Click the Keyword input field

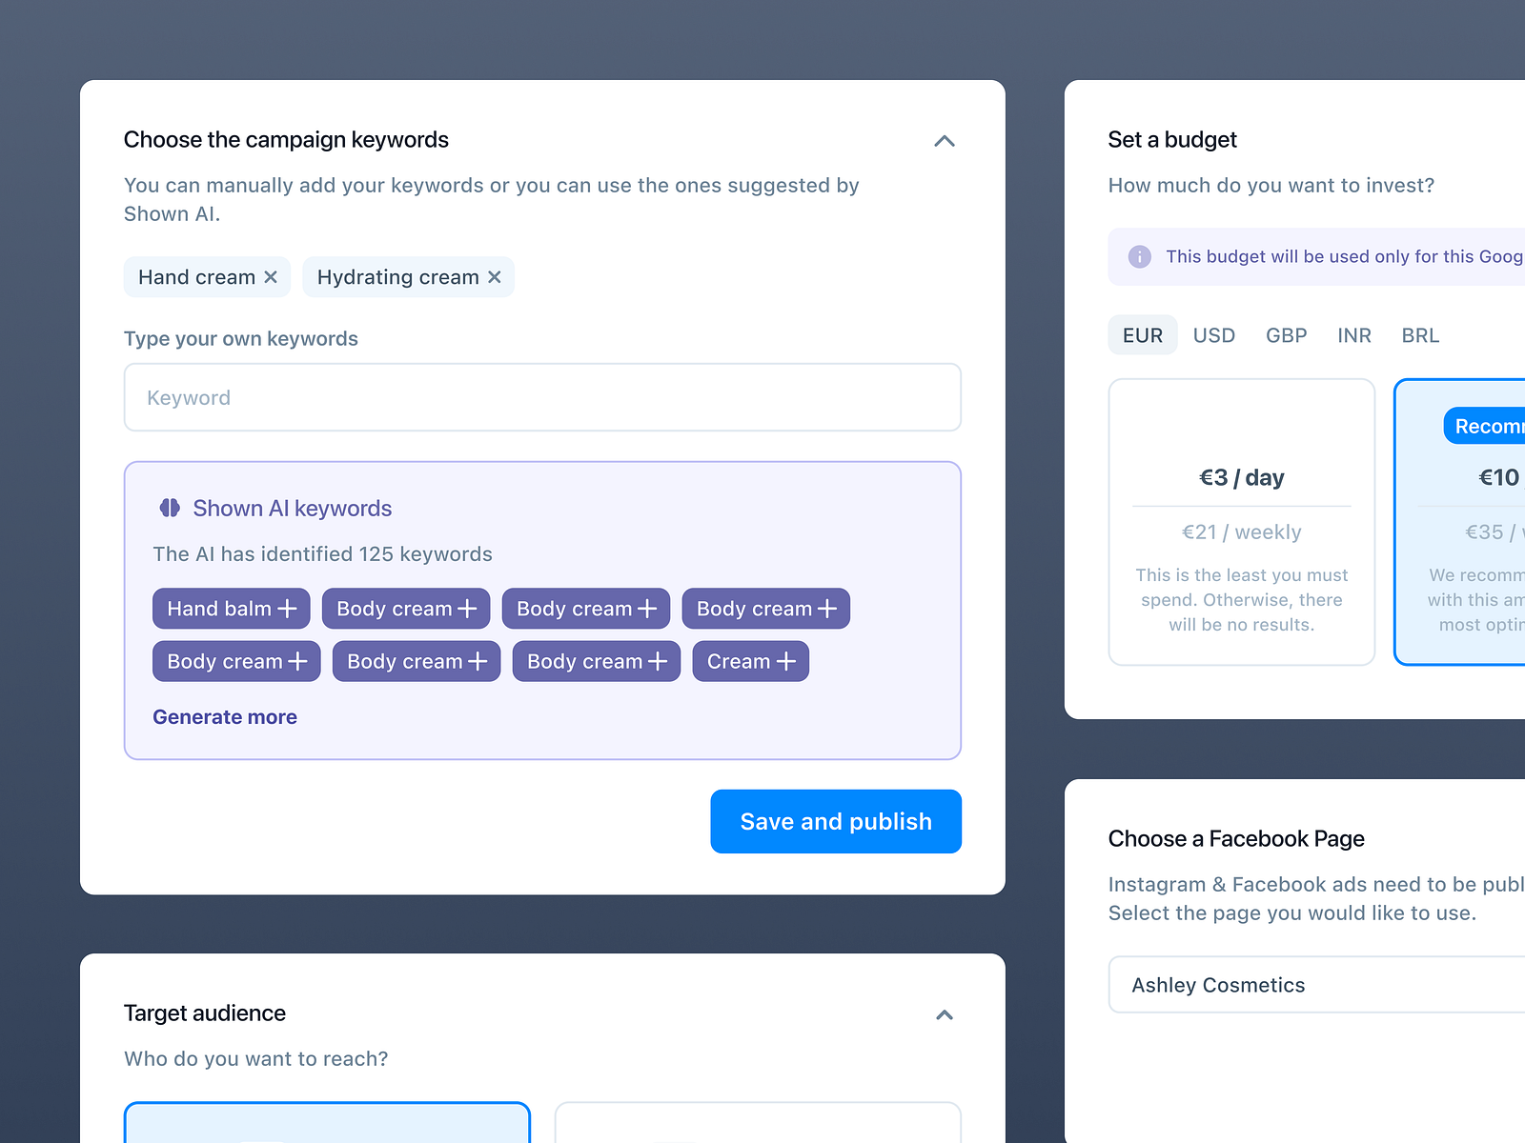coord(542,397)
